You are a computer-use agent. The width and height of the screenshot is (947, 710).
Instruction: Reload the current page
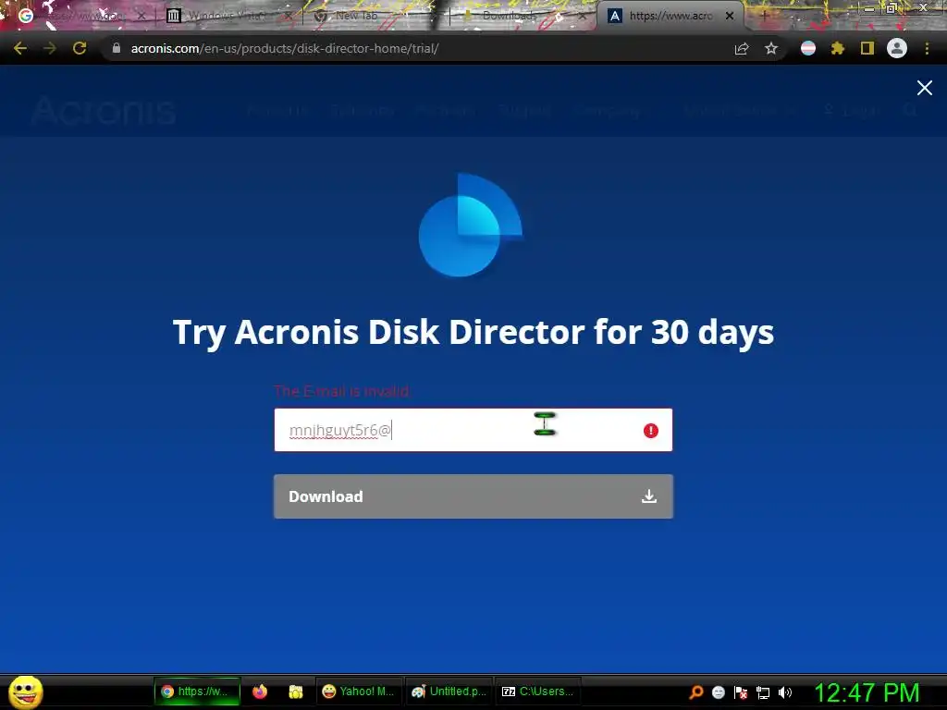[80, 48]
